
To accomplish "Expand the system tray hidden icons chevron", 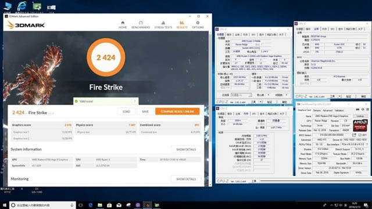I will tap(331, 205).
